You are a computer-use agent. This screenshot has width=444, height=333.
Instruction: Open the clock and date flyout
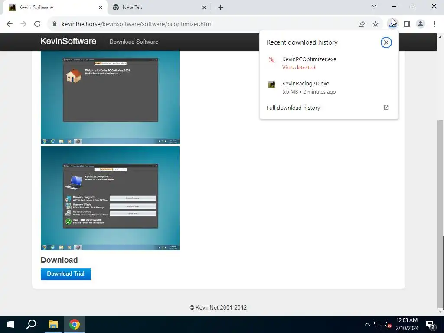click(x=407, y=324)
